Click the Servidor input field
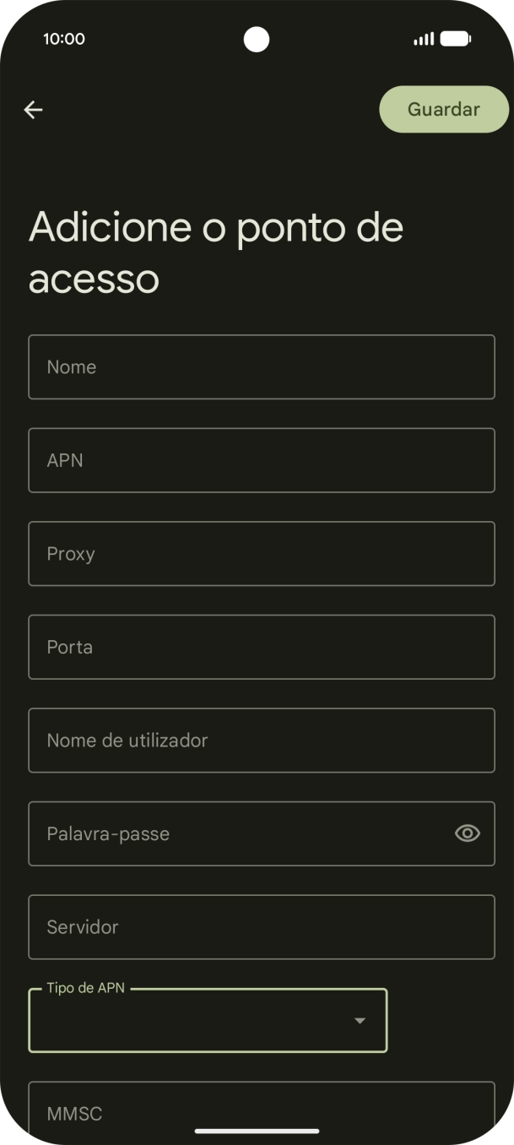The image size is (514, 1145). (262, 927)
